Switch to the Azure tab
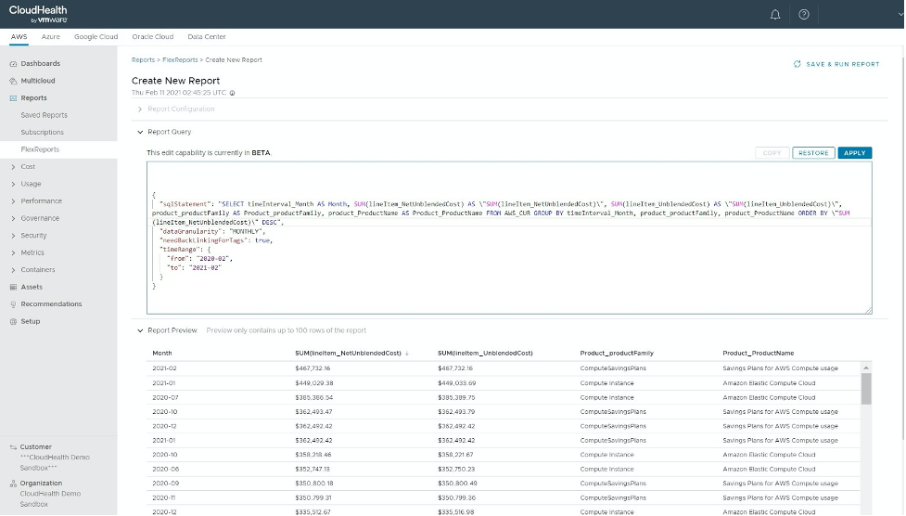906x516 pixels. (51, 36)
